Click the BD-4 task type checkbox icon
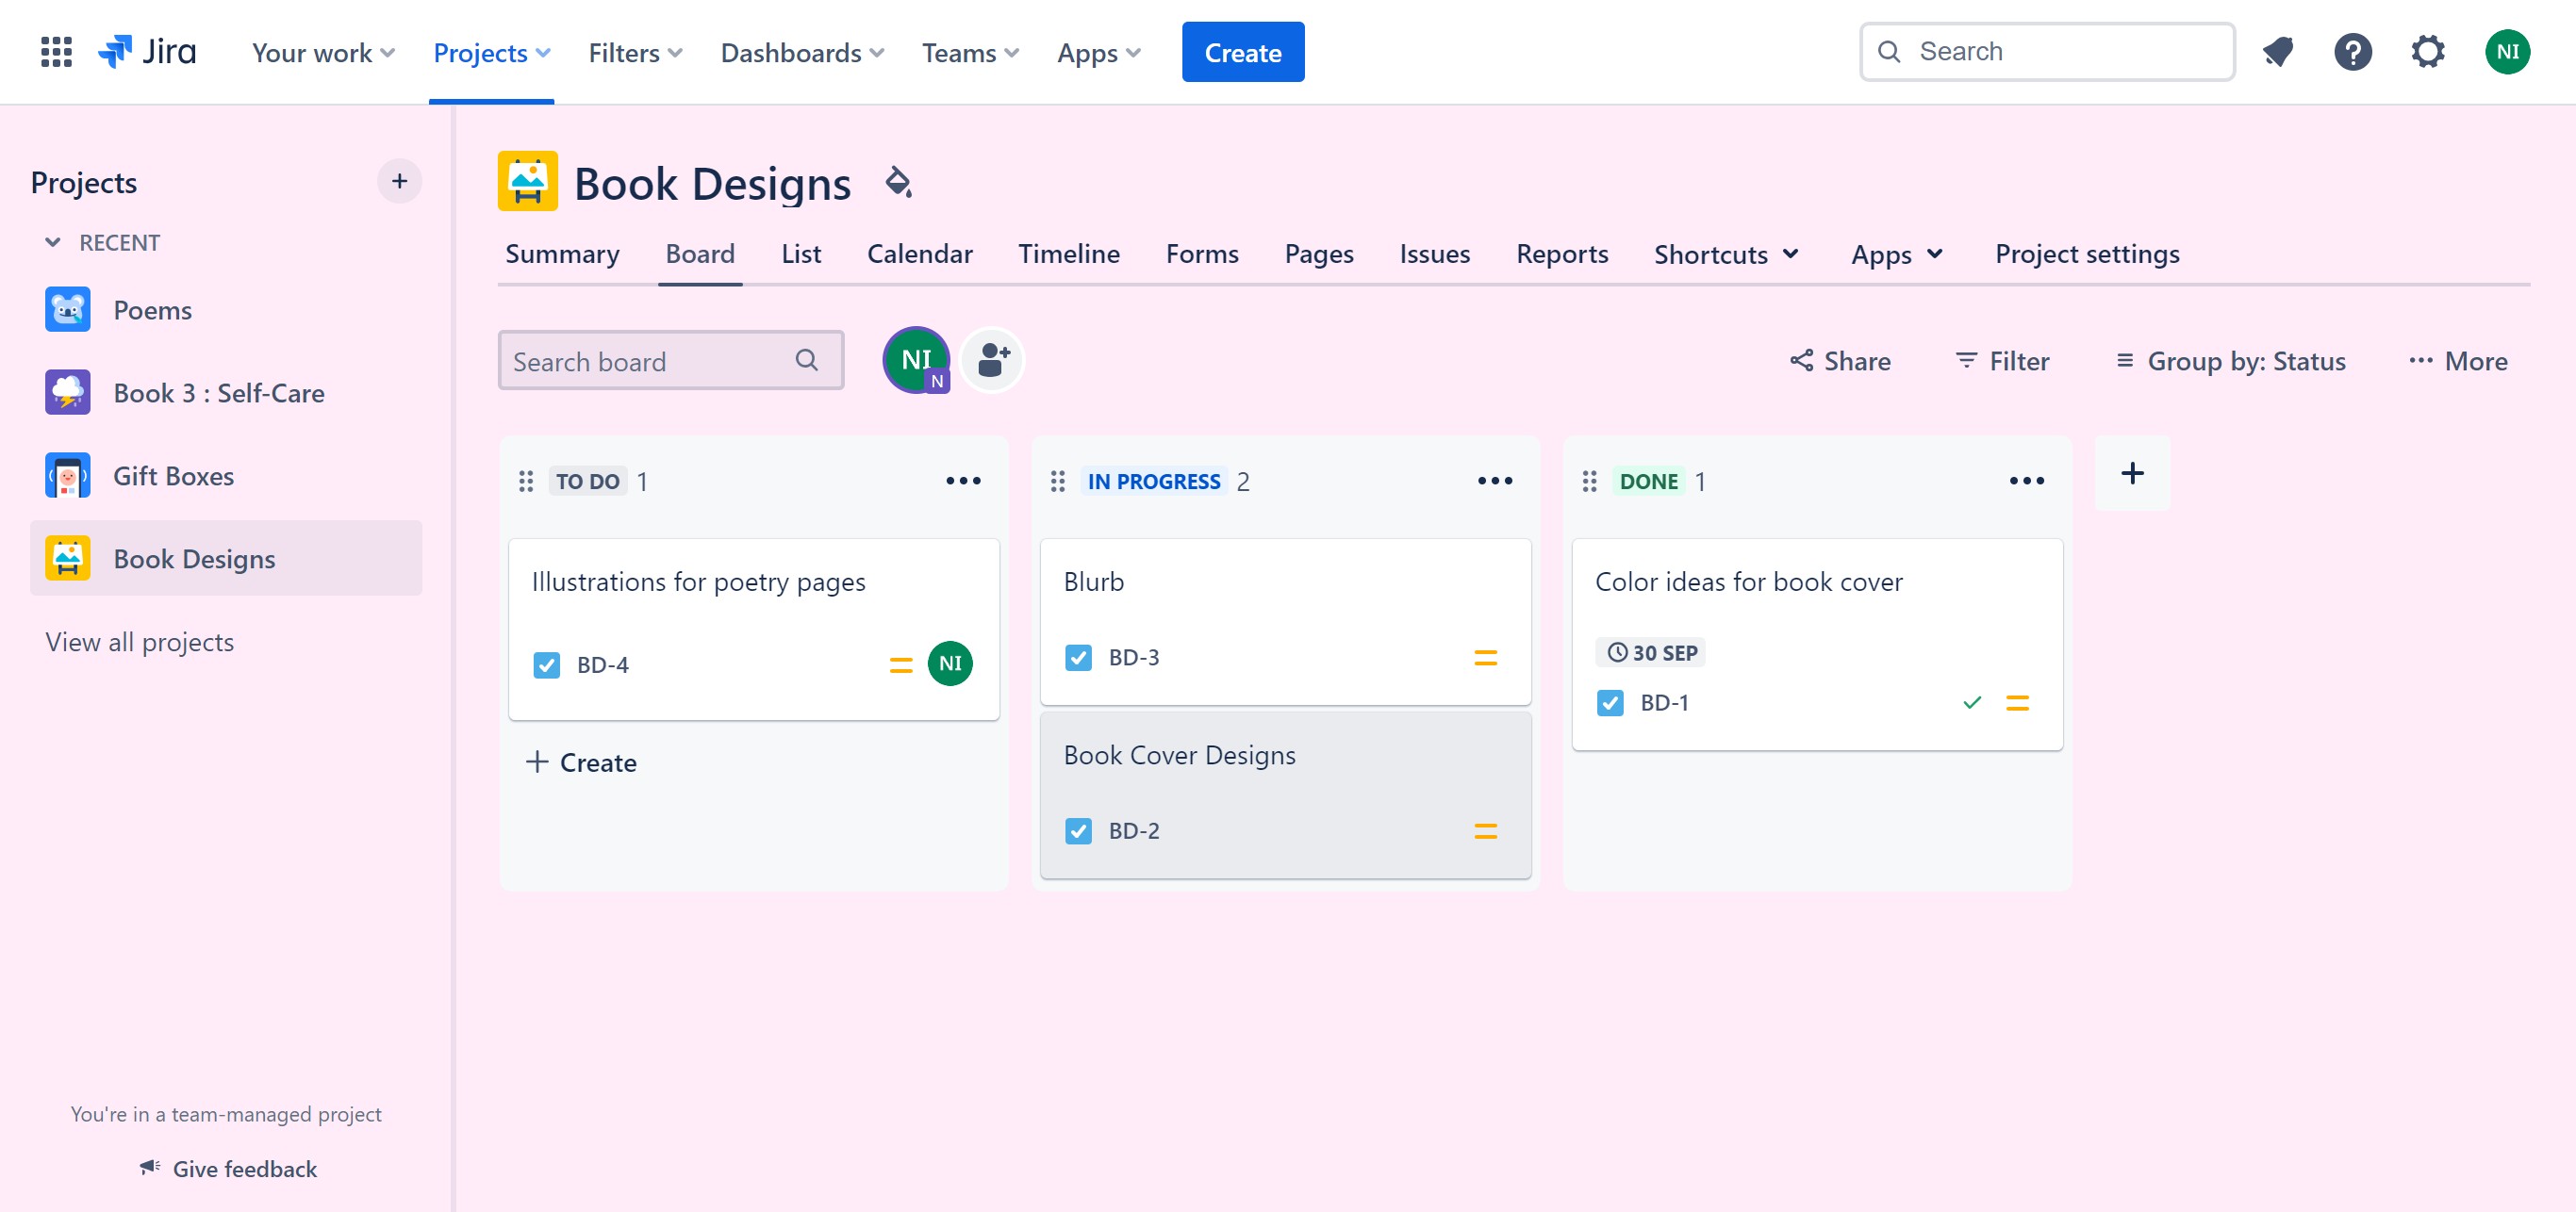This screenshot has width=2576, height=1212. tap(547, 665)
